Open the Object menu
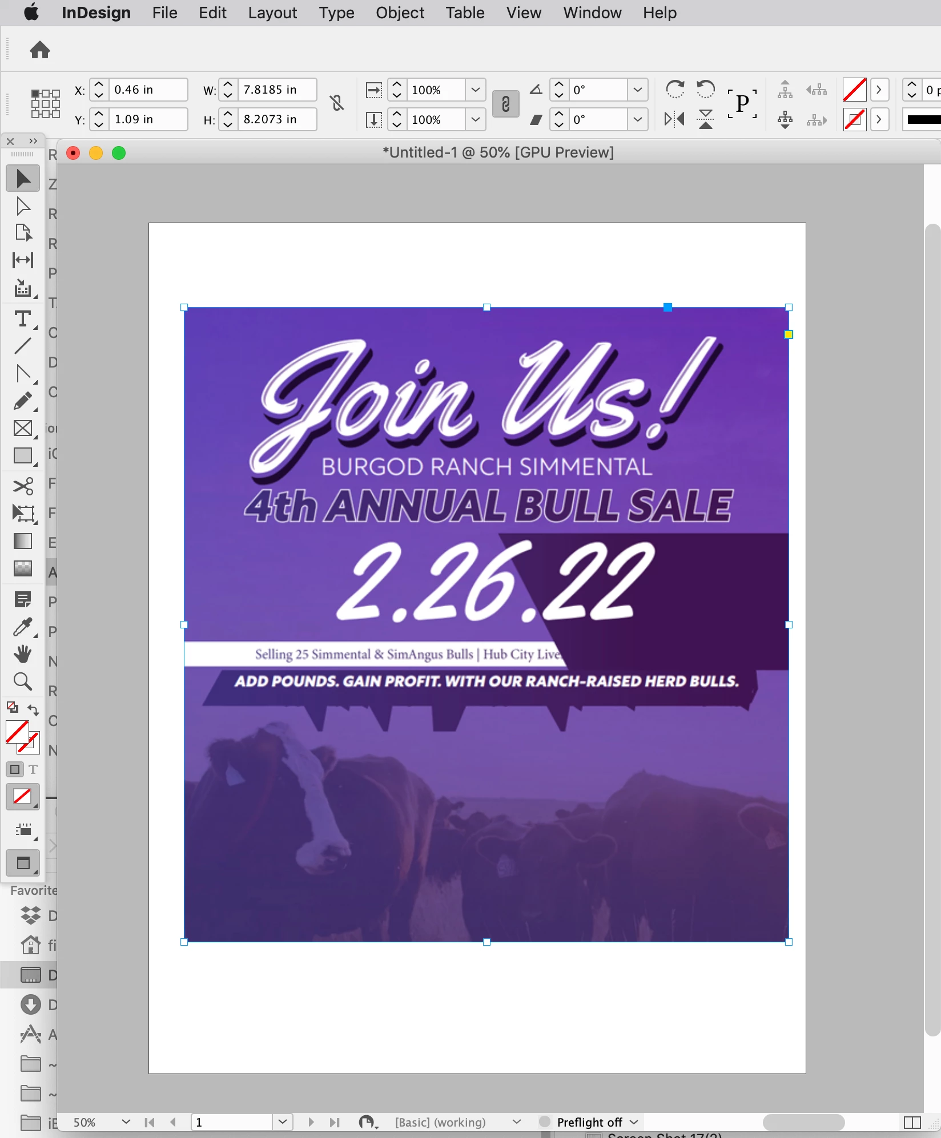Screen dimensions: 941x1138 pos(400,13)
